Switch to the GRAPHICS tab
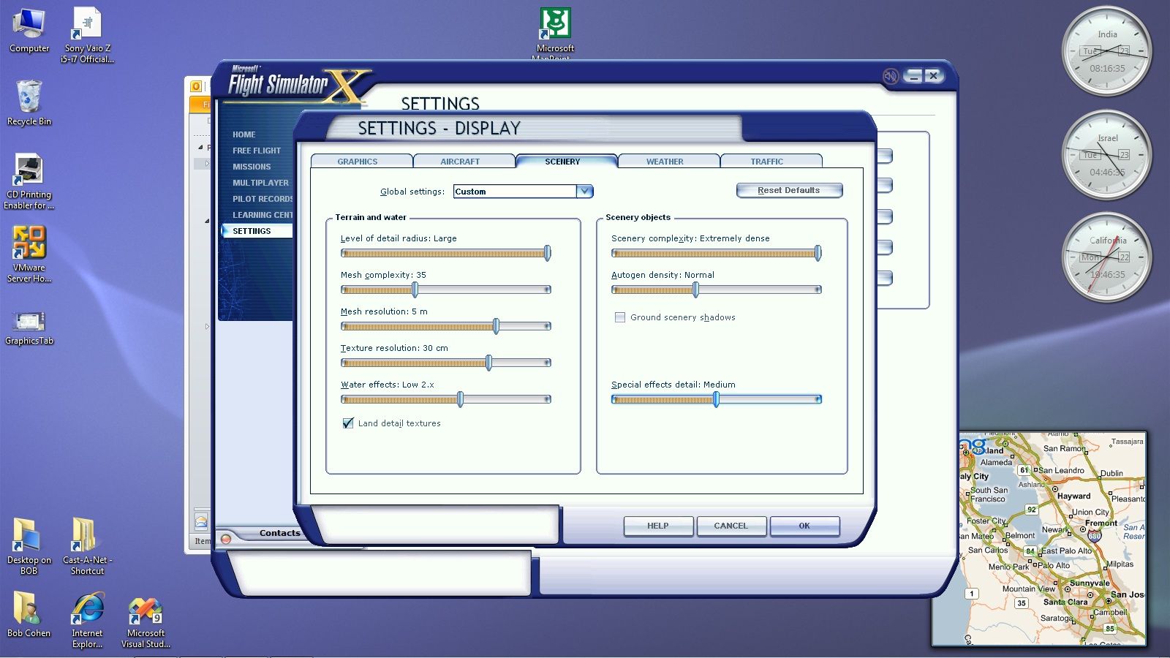The width and height of the screenshot is (1170, 658). coord(358,162)
